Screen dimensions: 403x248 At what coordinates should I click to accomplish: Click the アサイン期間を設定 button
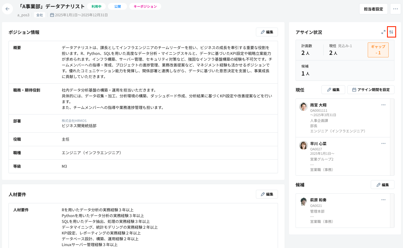(x=371, y=90)
